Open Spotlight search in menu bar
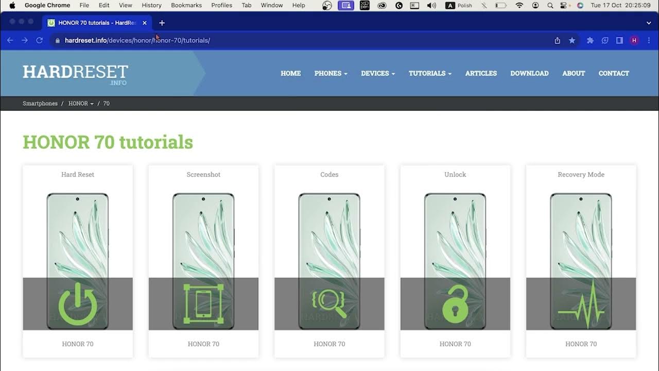The width and height of the screenshot is (659, 371). point(550,5)
